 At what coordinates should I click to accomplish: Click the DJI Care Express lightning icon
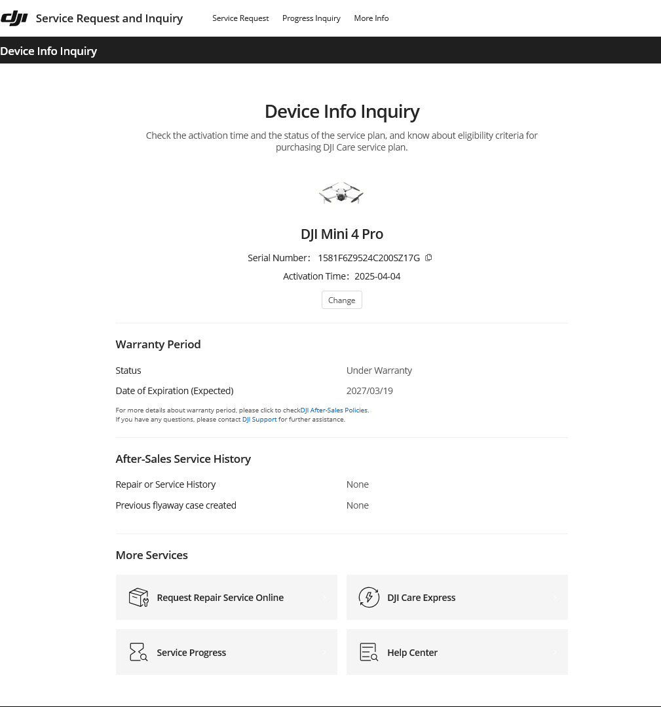point(369,598)
